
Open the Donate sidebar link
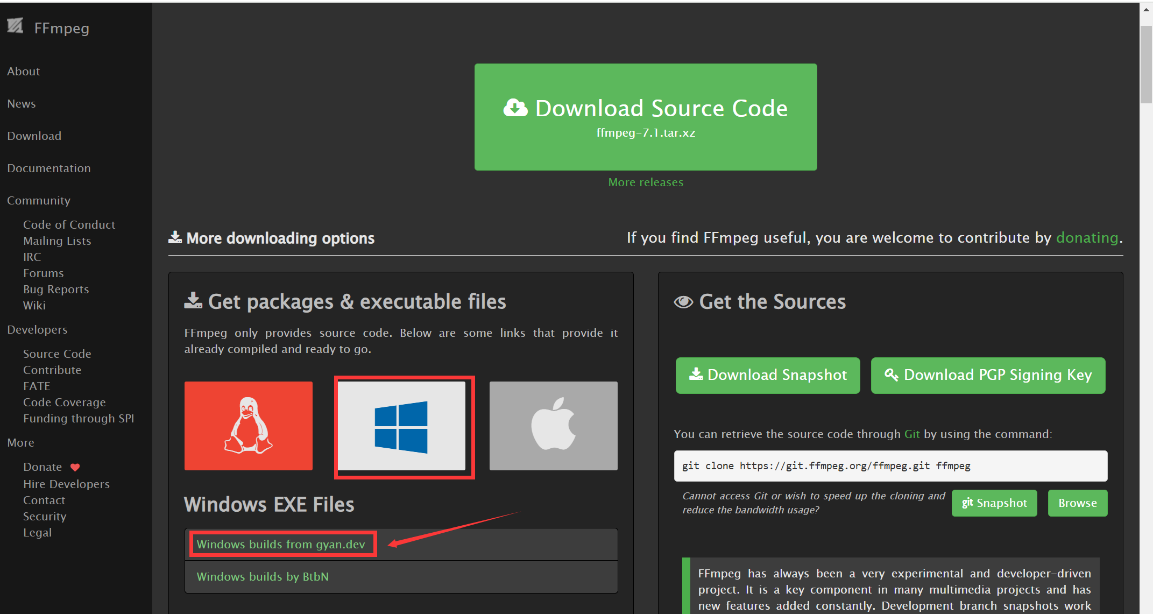tap(43, 467)
